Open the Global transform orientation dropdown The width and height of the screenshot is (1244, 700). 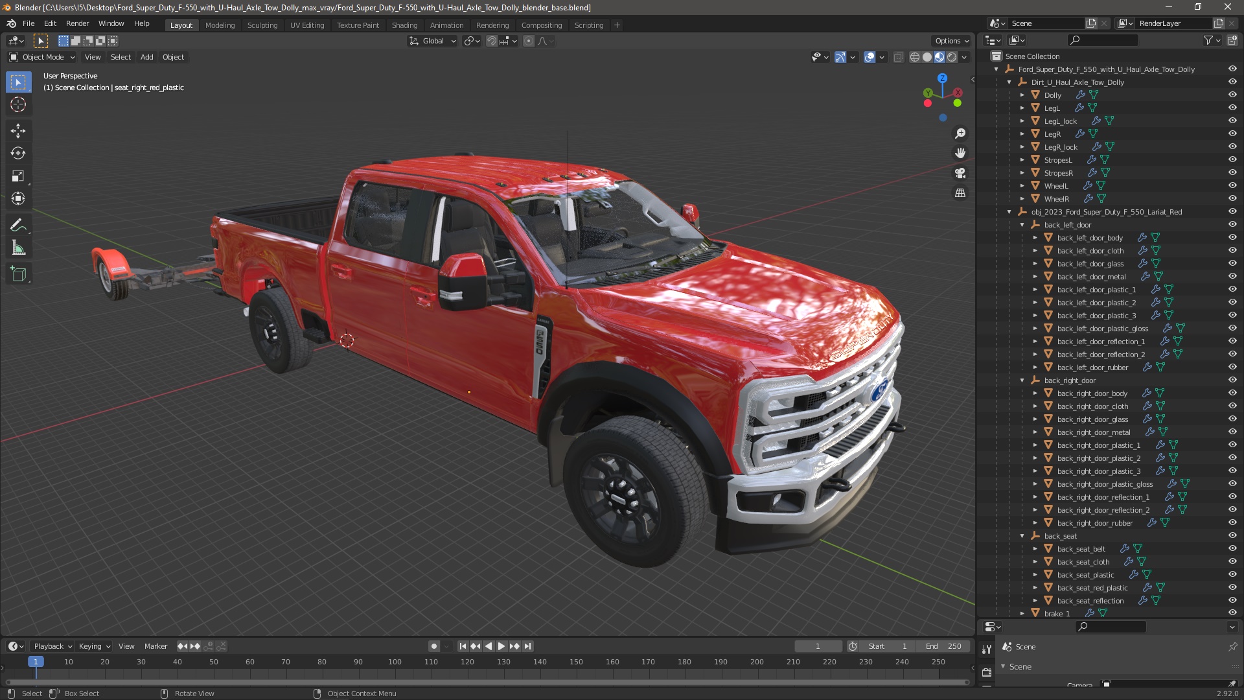point(433,41)
